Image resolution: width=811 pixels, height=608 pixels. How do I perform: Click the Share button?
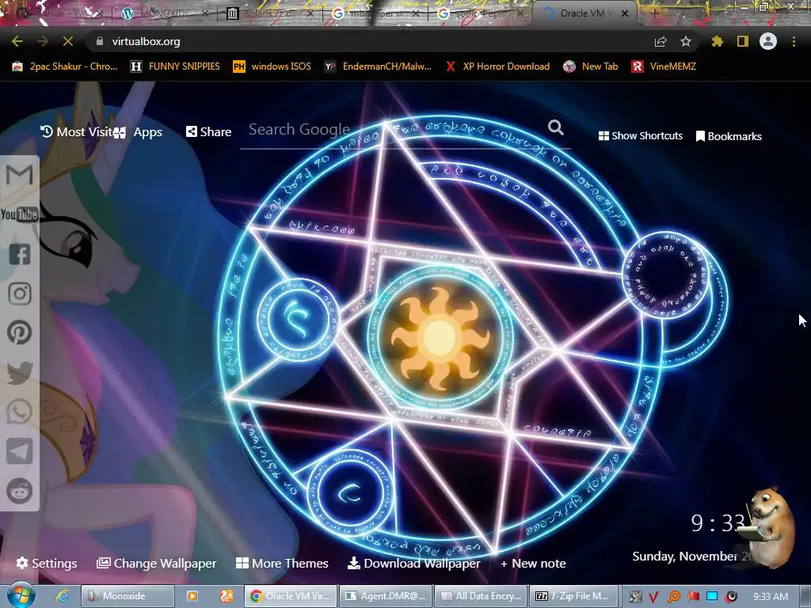tap(208, 132)
